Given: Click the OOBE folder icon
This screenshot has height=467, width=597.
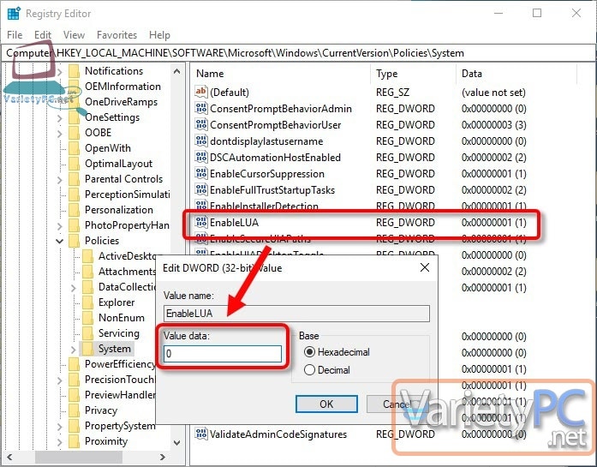Looking at the screenshot, I should [74, 133].
